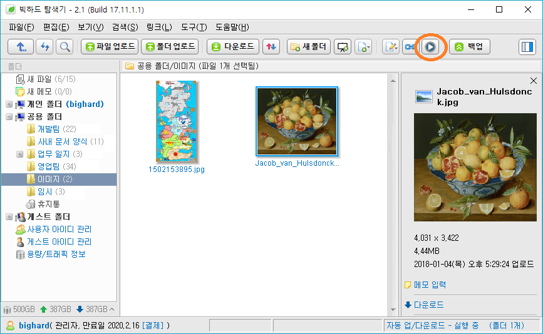Open transfer status up/down arrows icon
The width and height of the screenshot is (543, 334).
[x=271, y=47]
